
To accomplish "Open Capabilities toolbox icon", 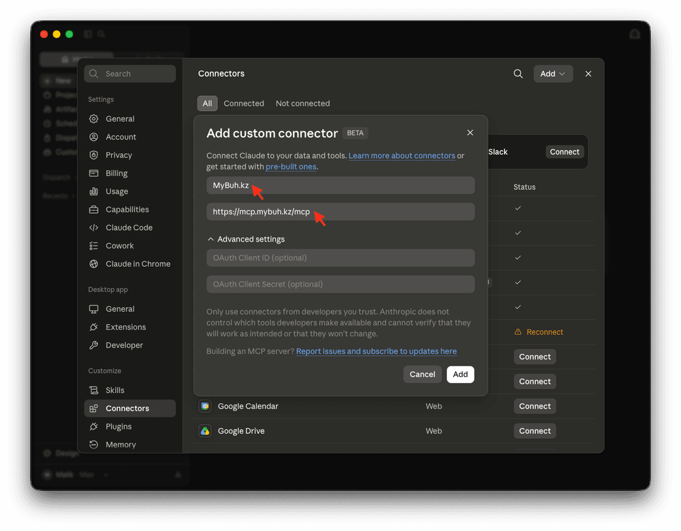I will click(x=93, y=209).
